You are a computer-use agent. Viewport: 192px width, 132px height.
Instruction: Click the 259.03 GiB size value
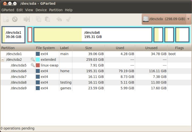click(95, 60)
